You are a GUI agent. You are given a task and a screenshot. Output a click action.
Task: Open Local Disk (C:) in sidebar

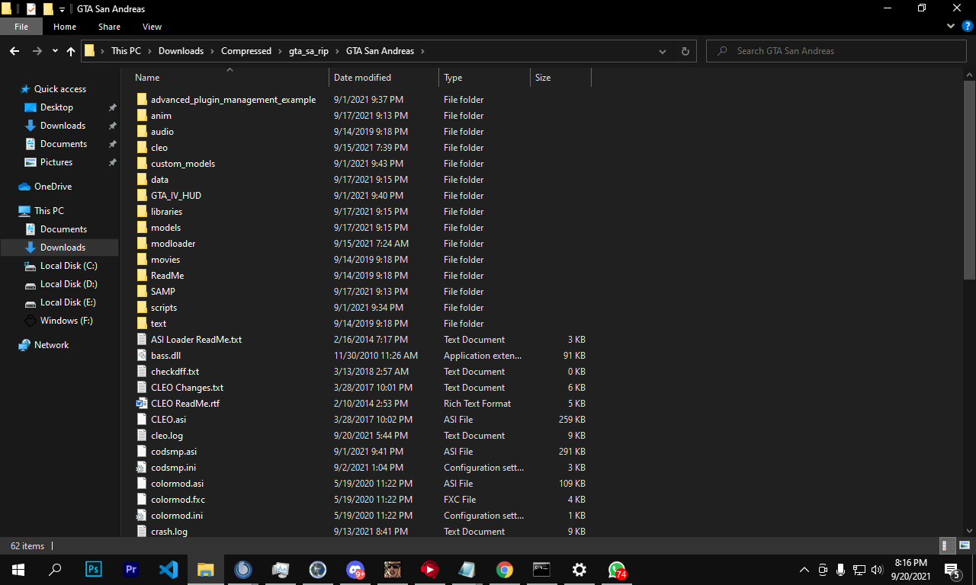click(x=69, y=266)
